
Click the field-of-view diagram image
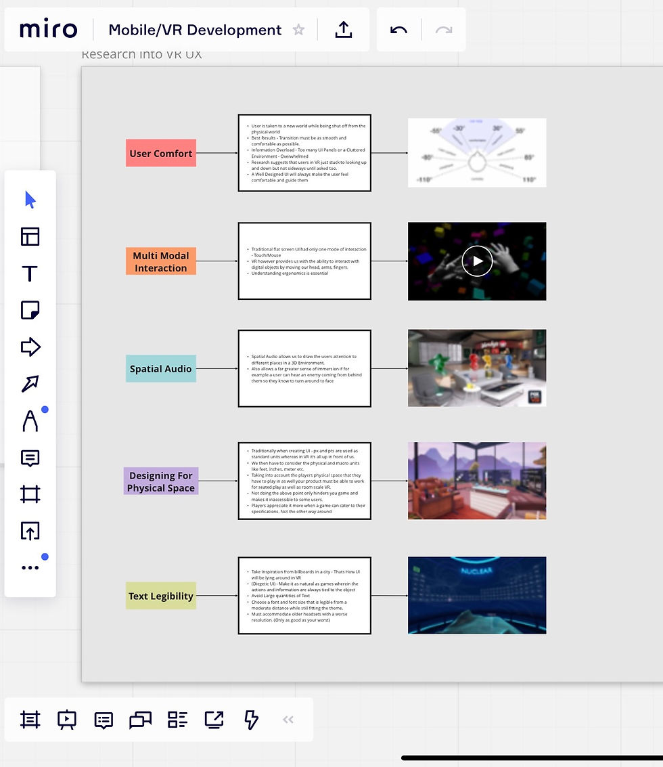[477, 152]
